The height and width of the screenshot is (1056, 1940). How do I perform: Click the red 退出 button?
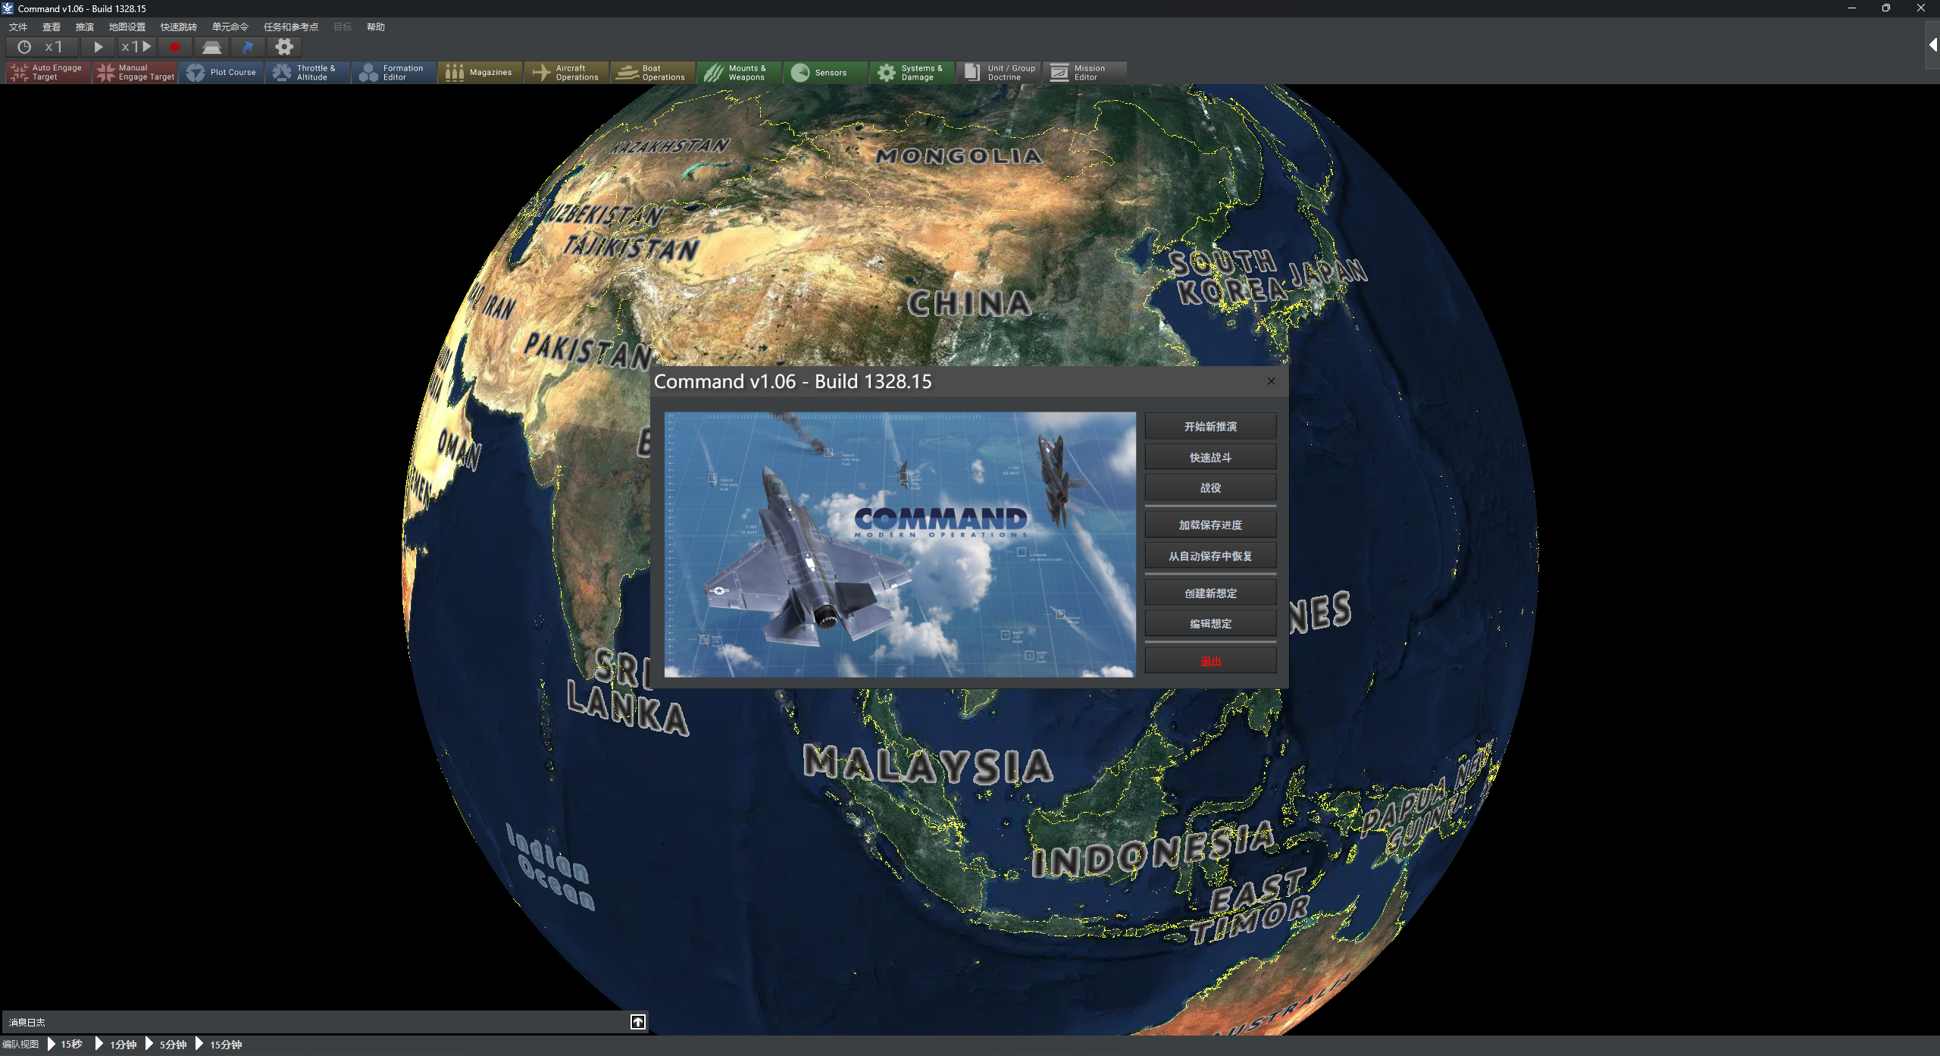point(1210,661)
